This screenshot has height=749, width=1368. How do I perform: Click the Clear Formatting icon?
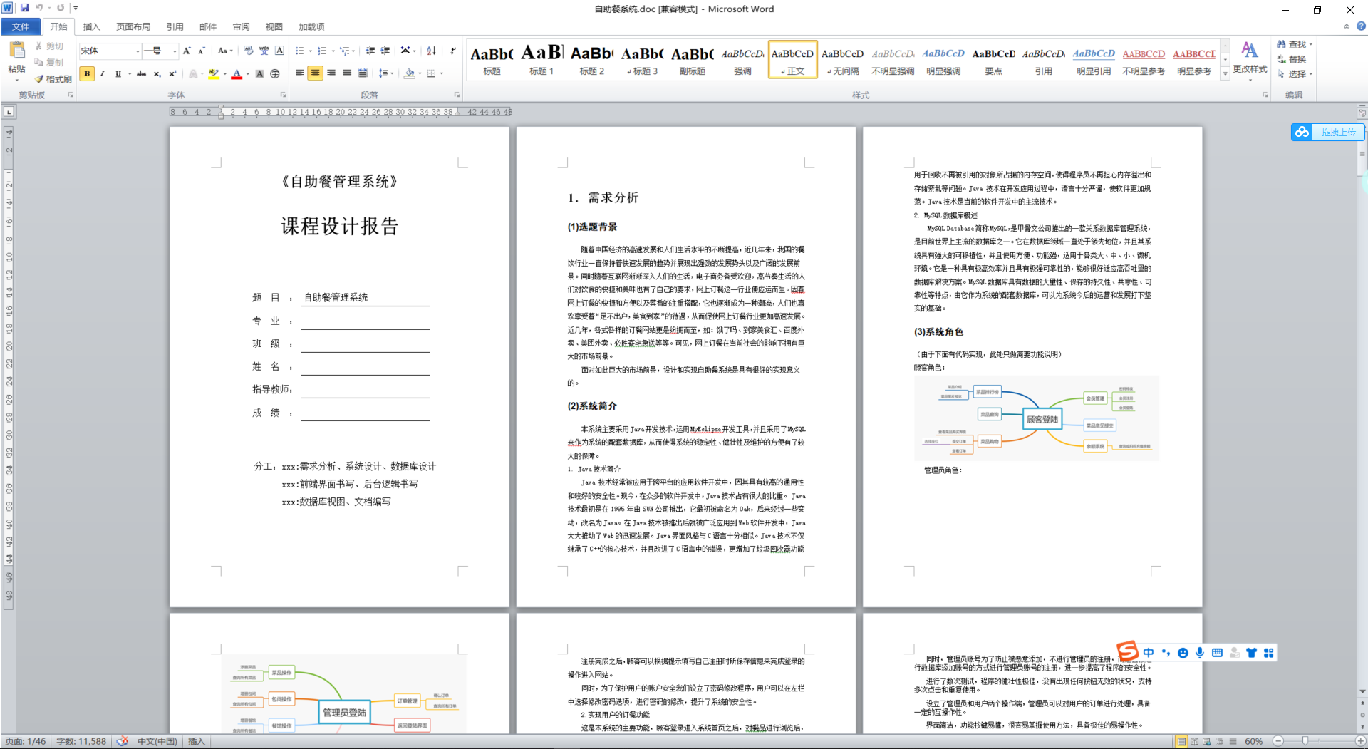pyautogui.click(x=248, y=51)
